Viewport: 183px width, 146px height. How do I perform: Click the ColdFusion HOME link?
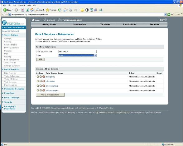click(36, 20)
